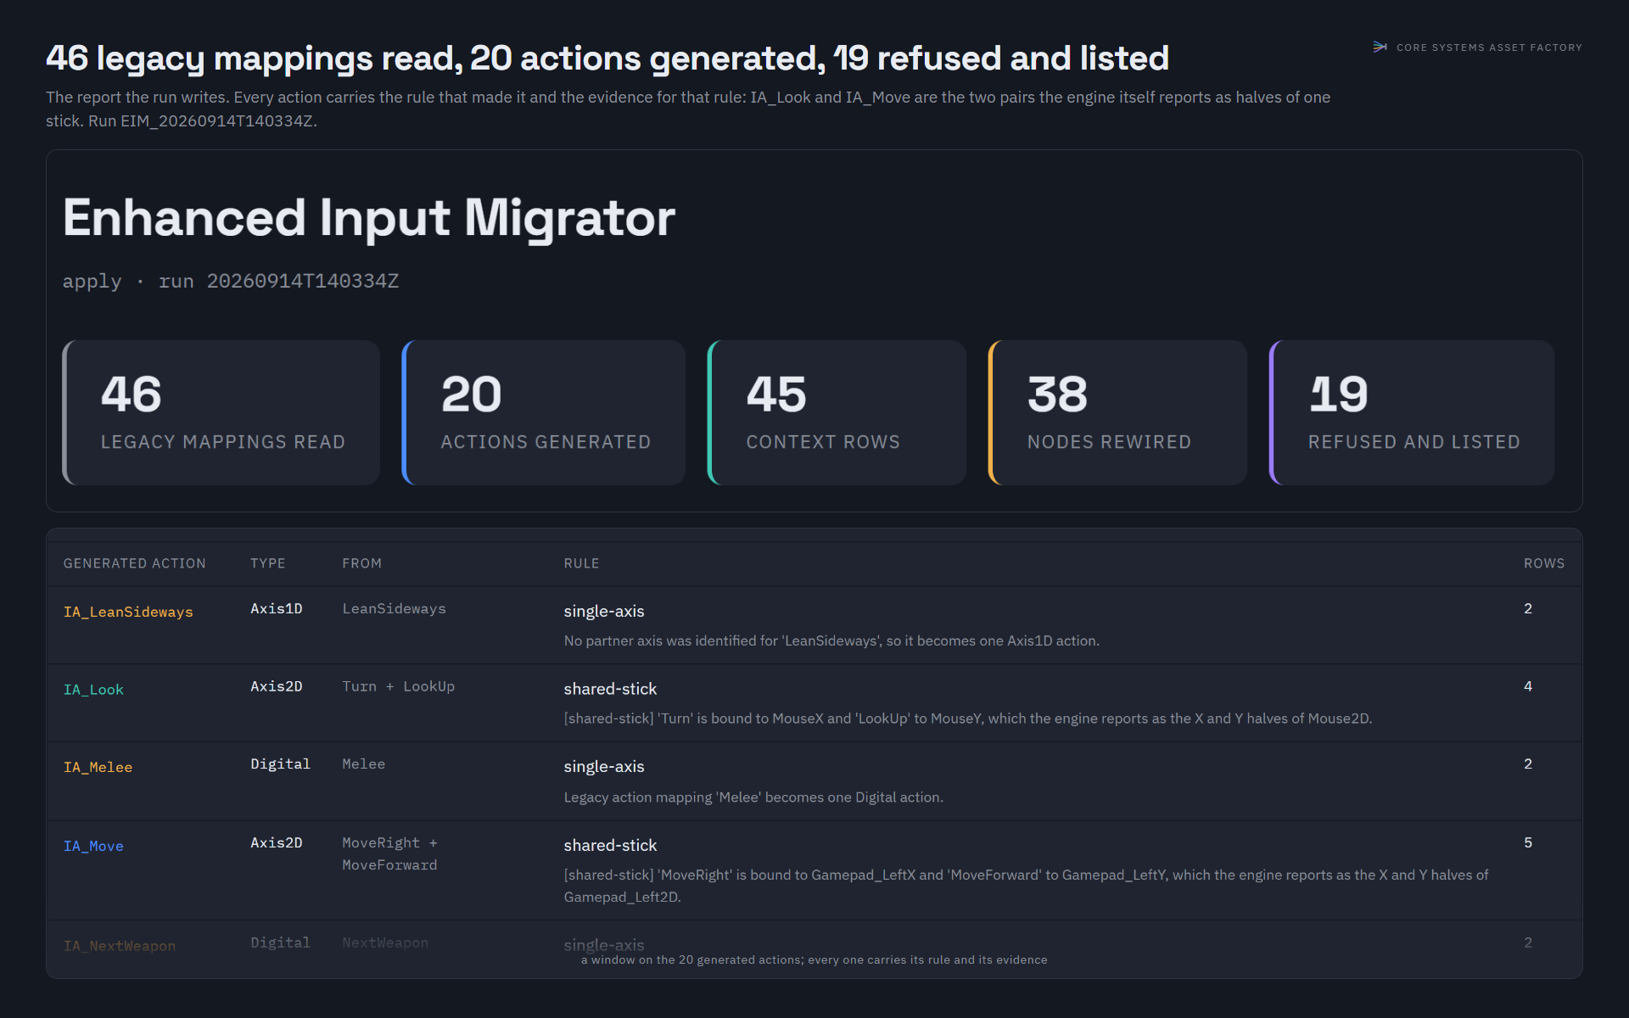The height and width of the screenshot is (1018, 1629).
Task: Click the shared-stick rule in IA_Look row
Action: pos(610,689)
